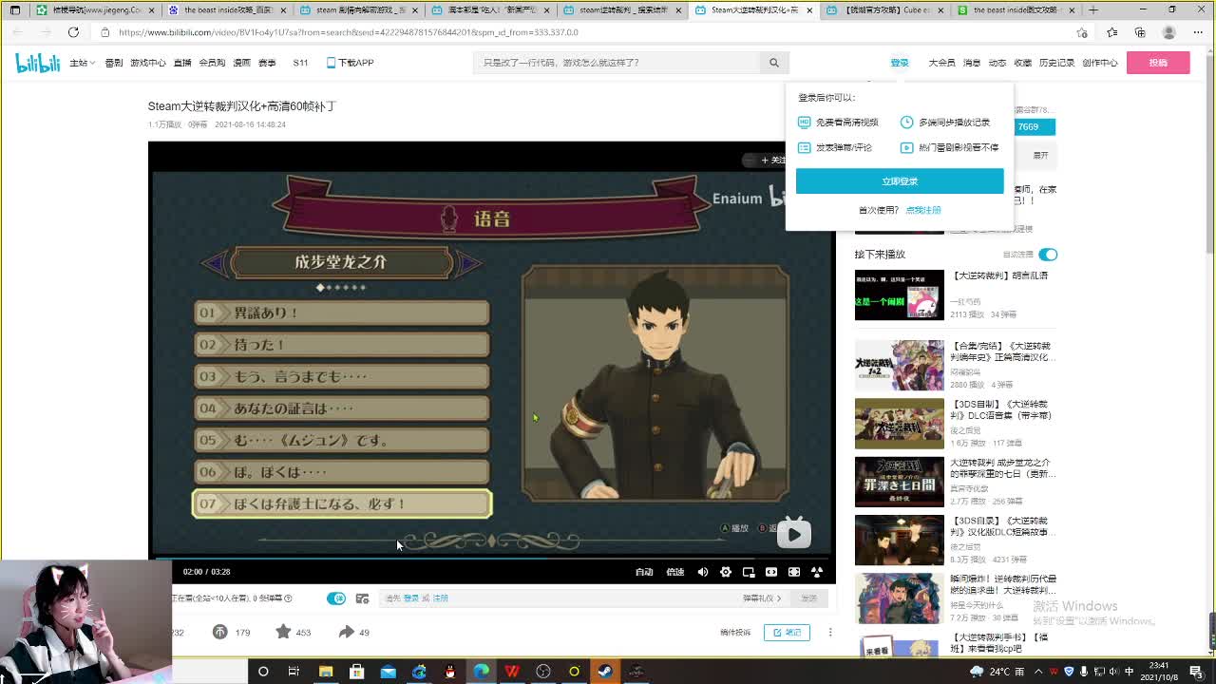
Task: Open browser collections icon
Action: click(1140, 32)
